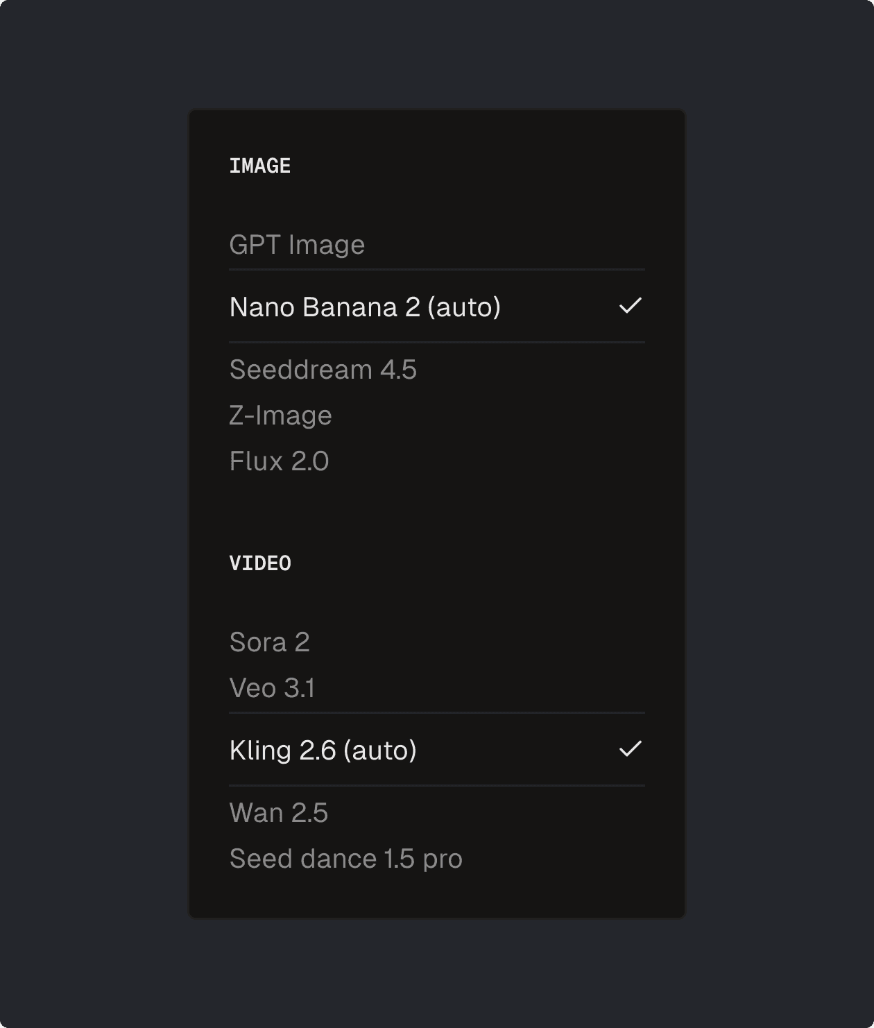Choose the Seed dance 1.5 pro model
The image size is (874, 1028).
pyautogui.click(x=345, y=859)
